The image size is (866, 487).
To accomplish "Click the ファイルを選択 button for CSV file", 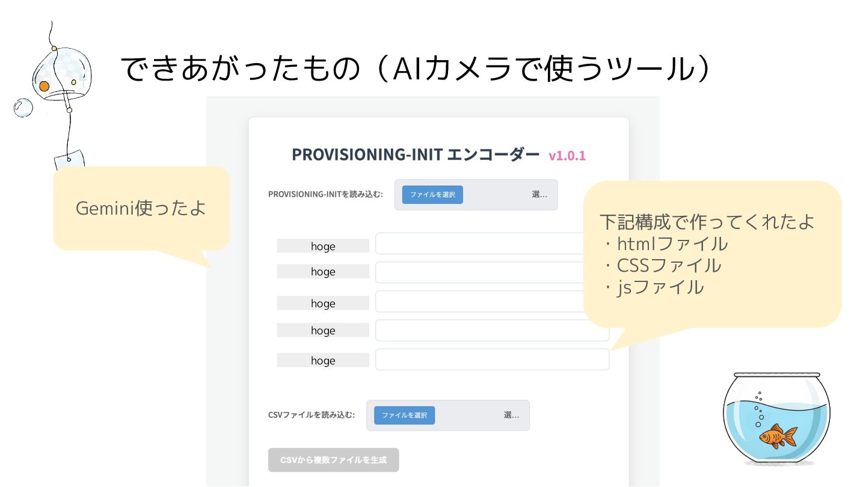I will [404, 415].
